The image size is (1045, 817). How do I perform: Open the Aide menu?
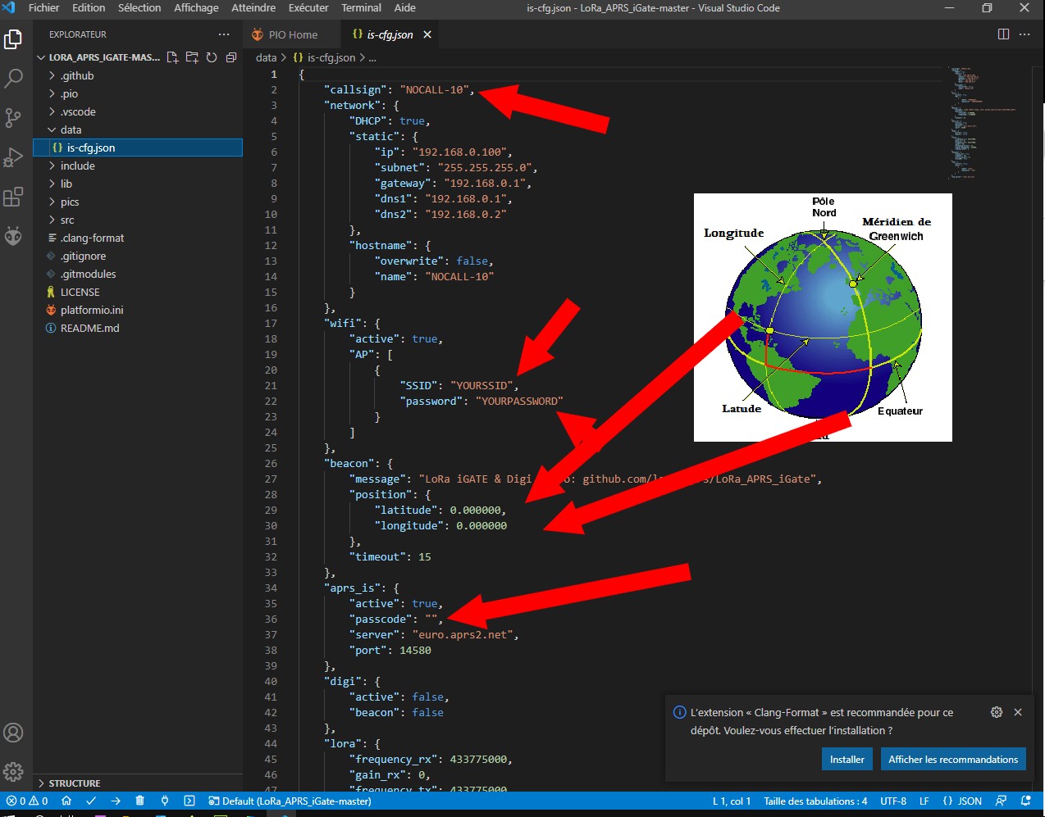pyautogui.click(x=405, y=7)
